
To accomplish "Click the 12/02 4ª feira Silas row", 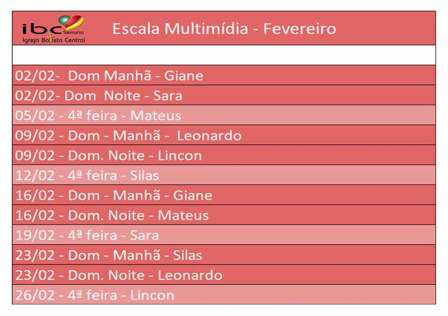I will point(224,175).
